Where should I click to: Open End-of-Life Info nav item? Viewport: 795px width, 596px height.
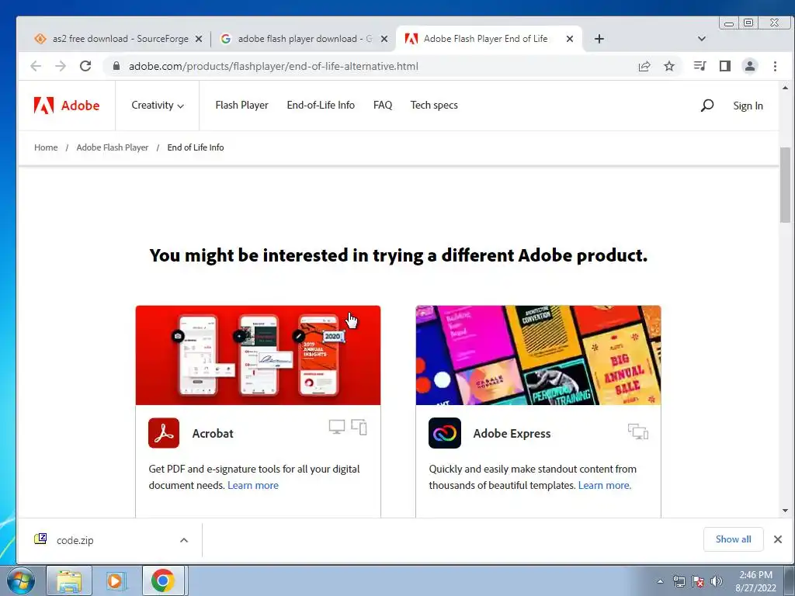(x=321, y=106)
